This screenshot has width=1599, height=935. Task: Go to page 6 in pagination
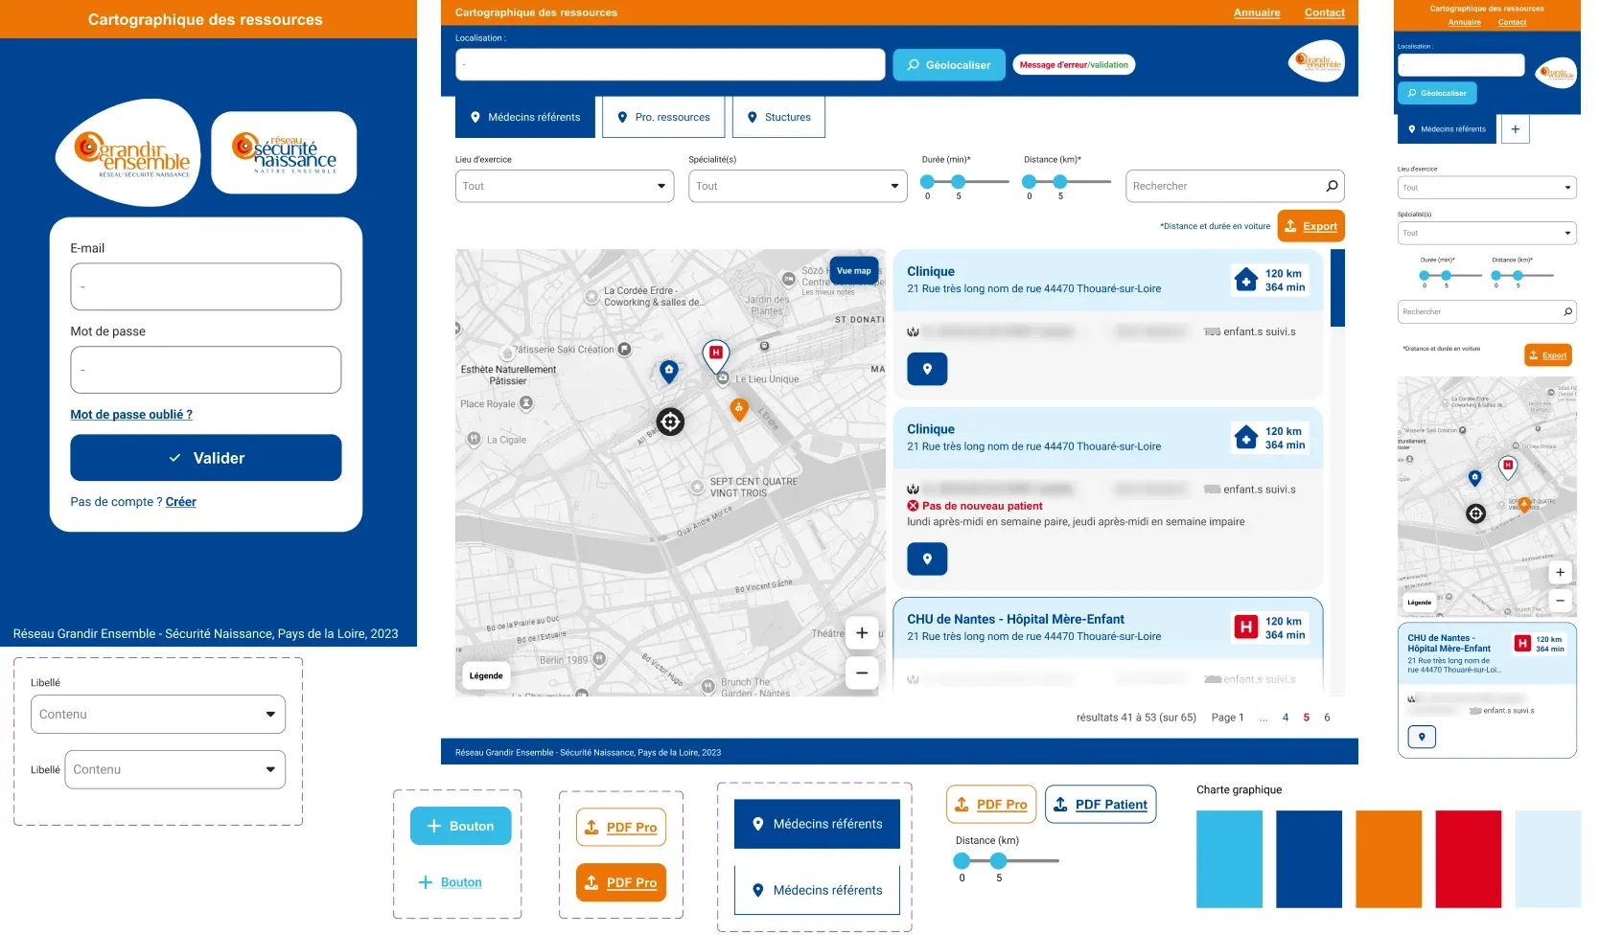pyautogui.click(x=1327, y=718)
